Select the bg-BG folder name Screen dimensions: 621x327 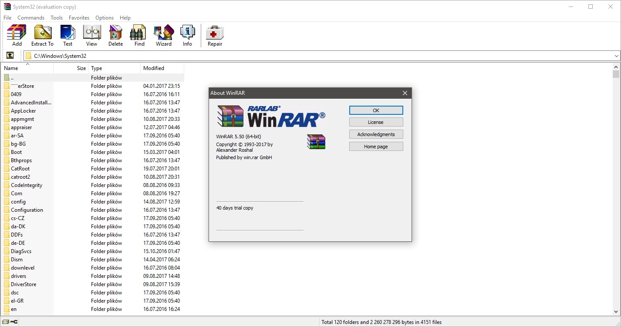[18, 144]
